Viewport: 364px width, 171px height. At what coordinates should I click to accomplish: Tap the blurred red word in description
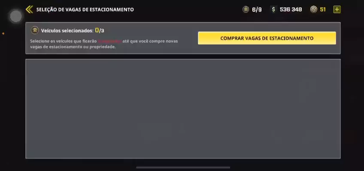pos(109,41)
